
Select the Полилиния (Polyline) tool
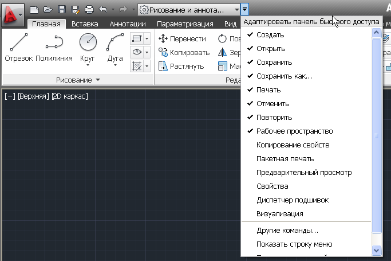54,48
